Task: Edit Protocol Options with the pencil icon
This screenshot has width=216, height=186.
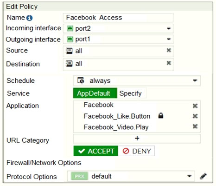Action: pyautogui.click(x=203, y=176)
